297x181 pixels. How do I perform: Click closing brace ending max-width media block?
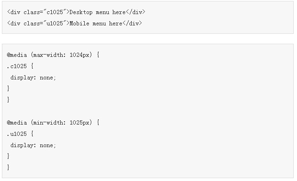point(8,100)
